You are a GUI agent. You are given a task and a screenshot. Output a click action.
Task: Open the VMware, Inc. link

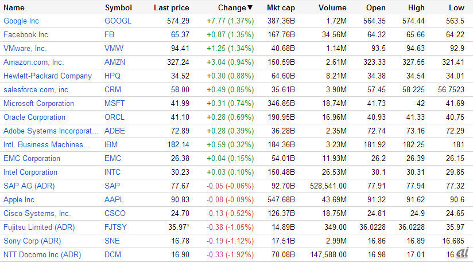point(25,49)
